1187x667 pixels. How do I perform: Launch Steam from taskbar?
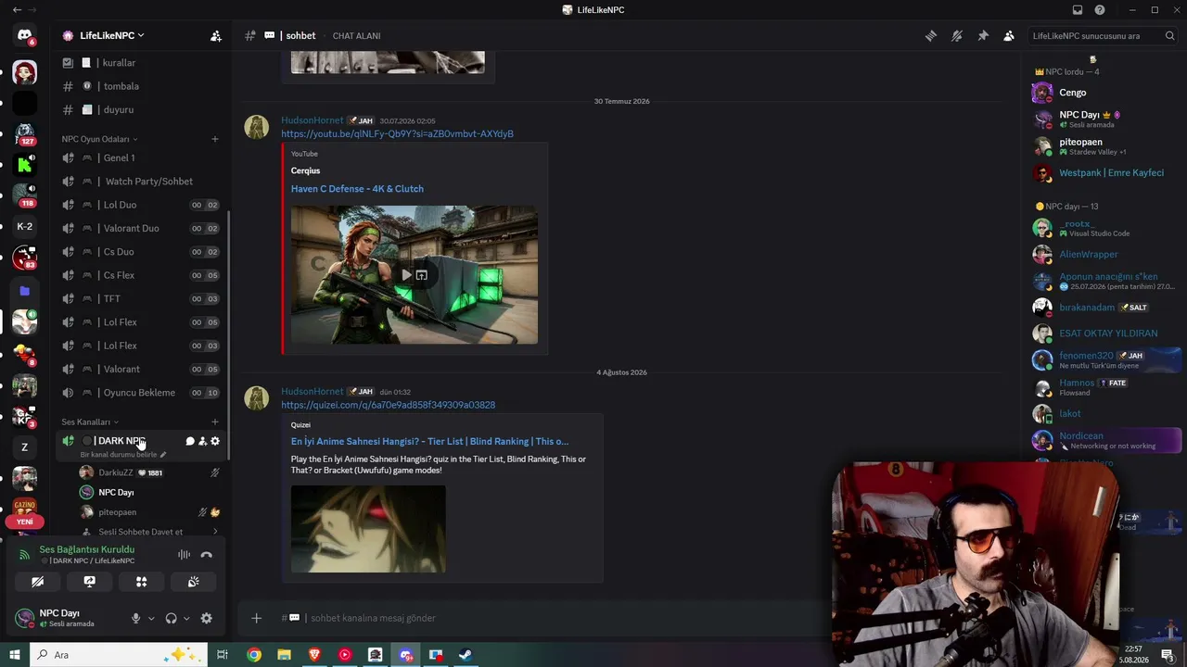point(466,655)
